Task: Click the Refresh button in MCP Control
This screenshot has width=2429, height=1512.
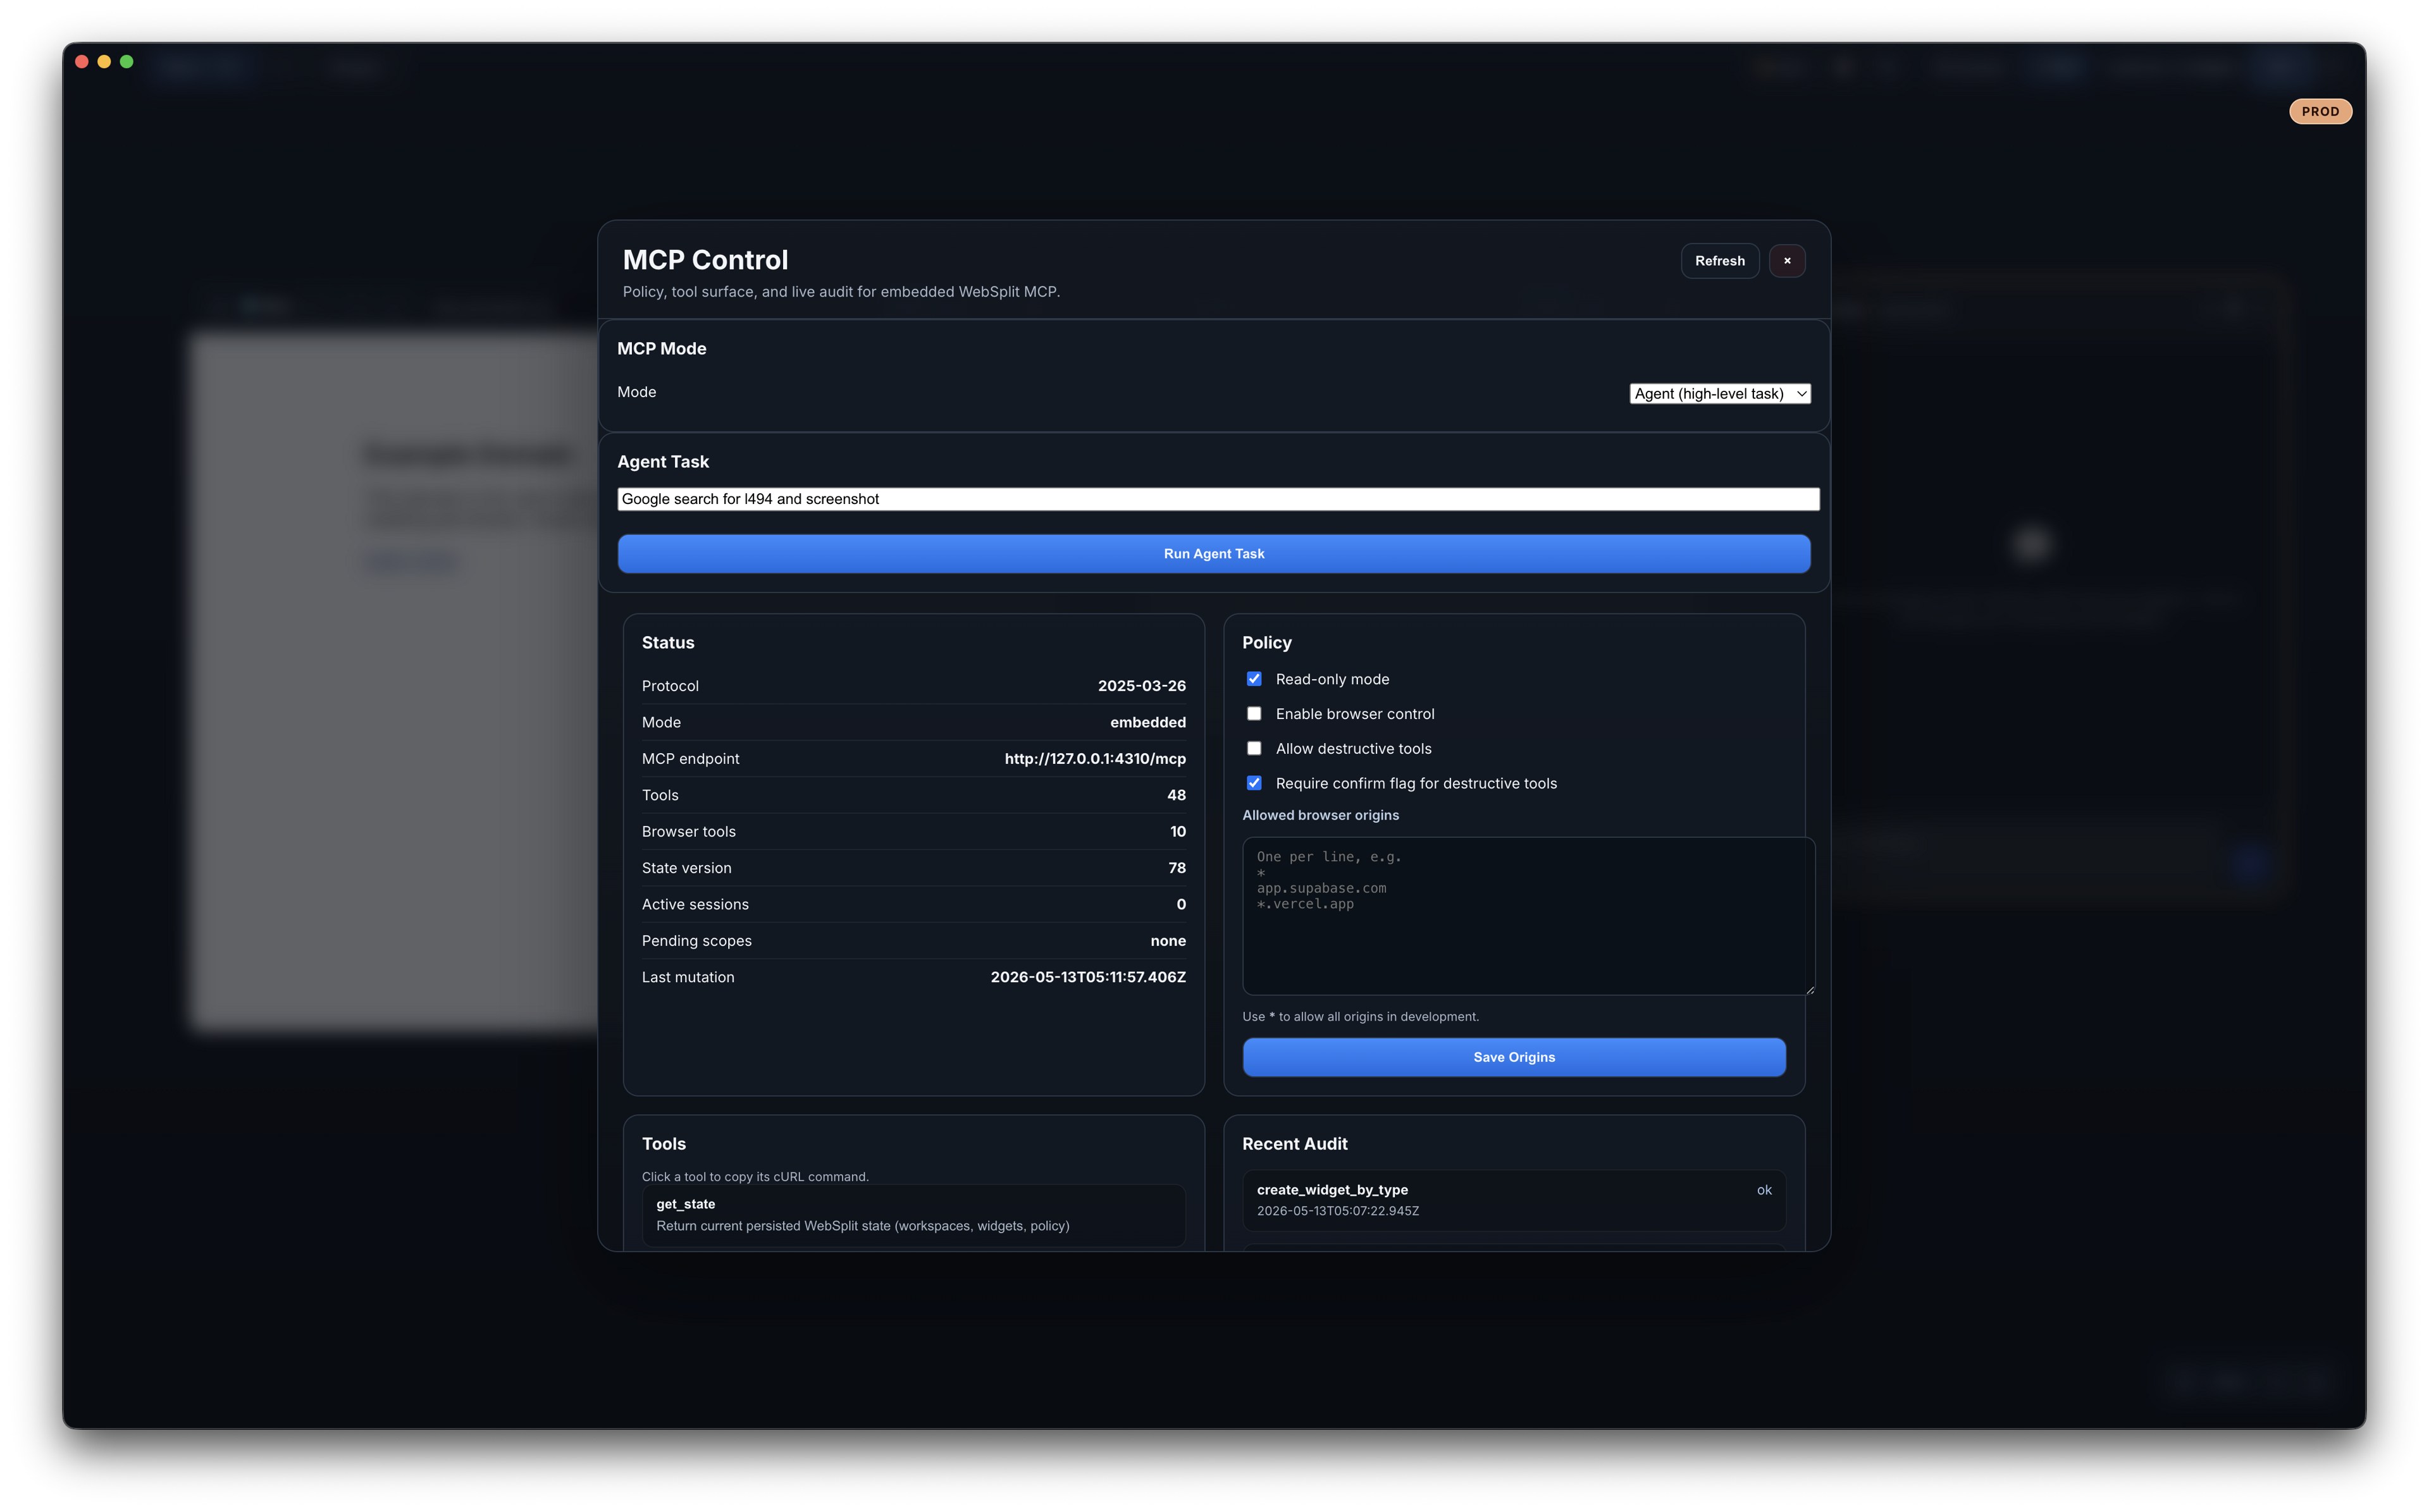Action: [1719, 261]
